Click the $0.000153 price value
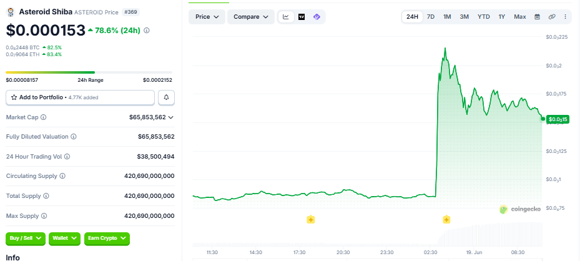Image resolution: width=580 pixels, height=261 pixels. pos(46,31)
